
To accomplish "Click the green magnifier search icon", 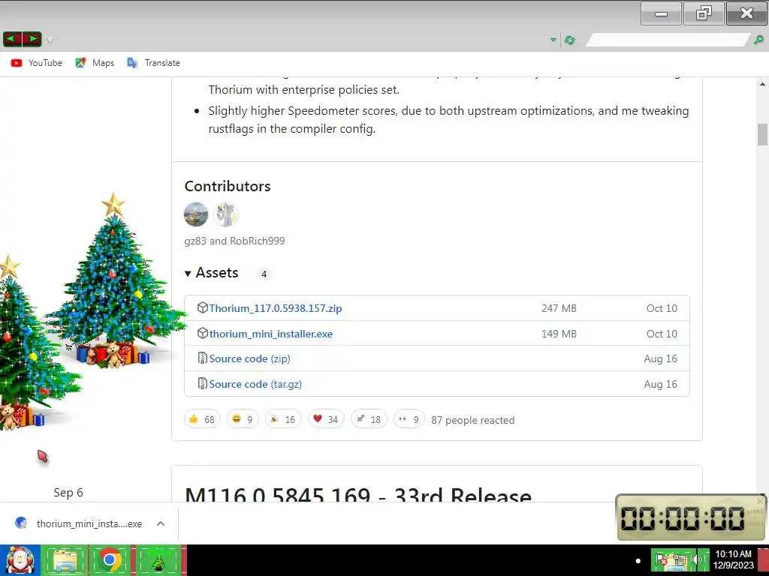I will coord(758,40).
